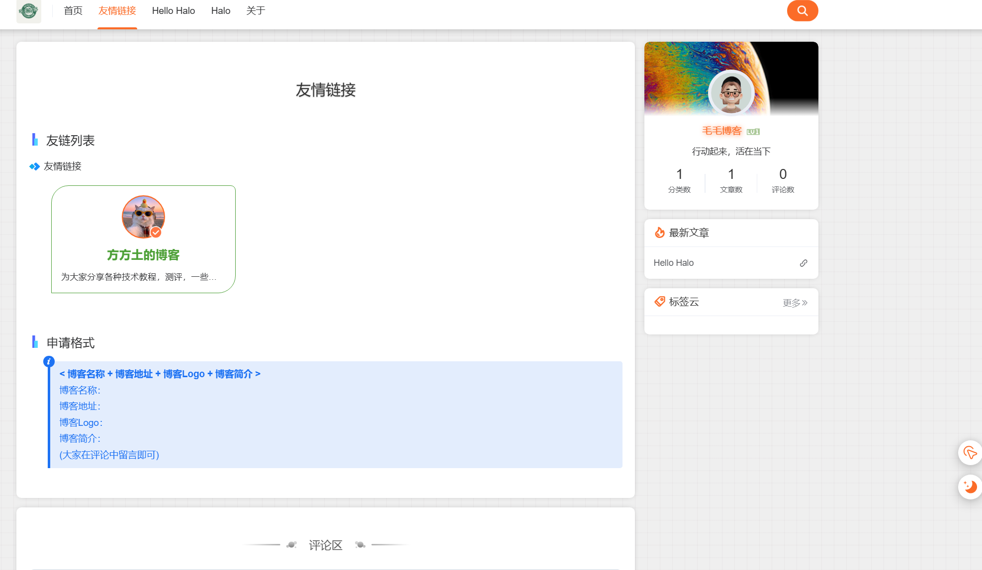Viewport: 982px width, 570px height.
Task: Click the site logo in the header
Action: tap(29, 11)
